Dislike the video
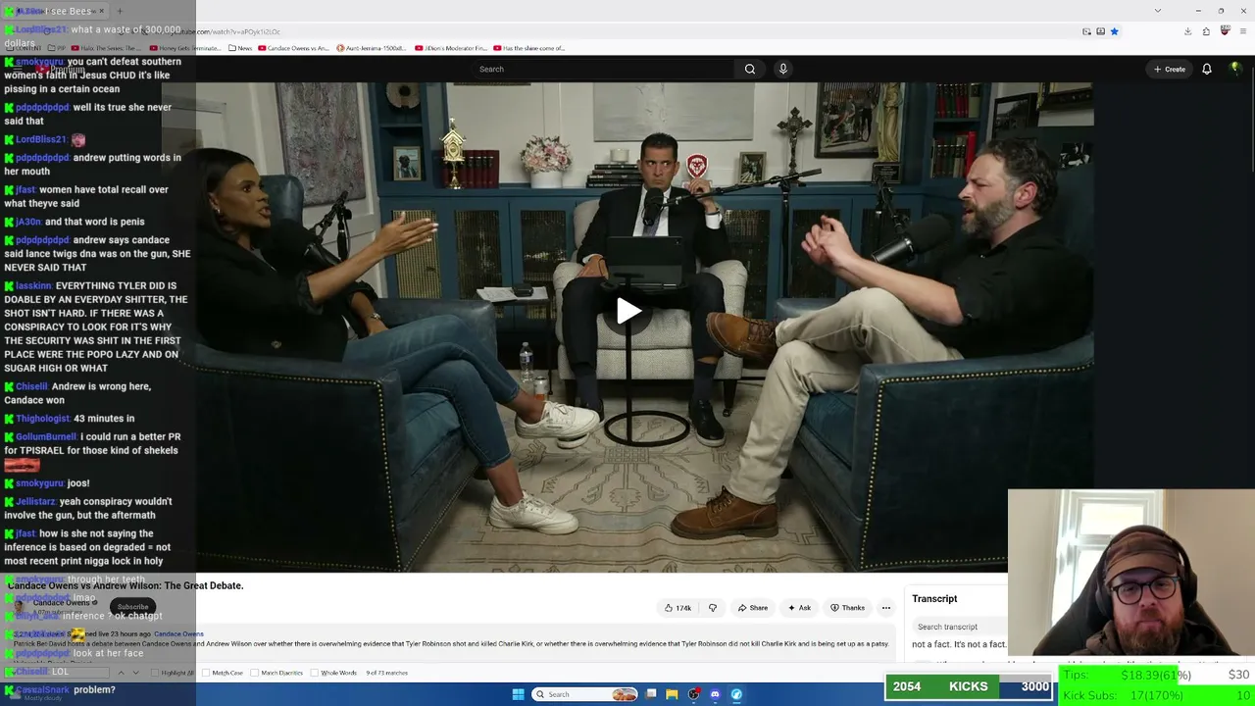The height and width of the screenshot is (706, 1255). click(713, 608)
